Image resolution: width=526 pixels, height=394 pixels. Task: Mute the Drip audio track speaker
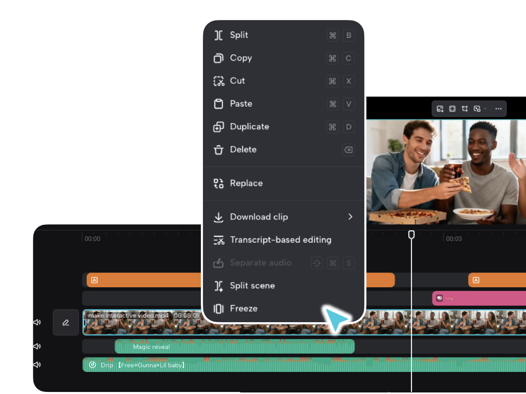coord(36,365)
